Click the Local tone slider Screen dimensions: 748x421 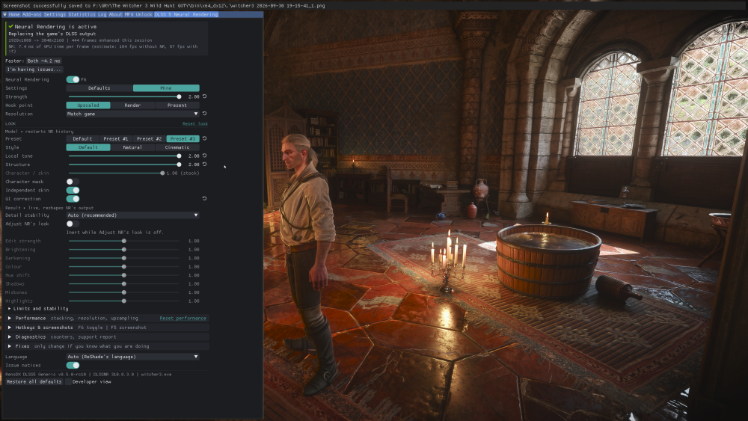124,156
